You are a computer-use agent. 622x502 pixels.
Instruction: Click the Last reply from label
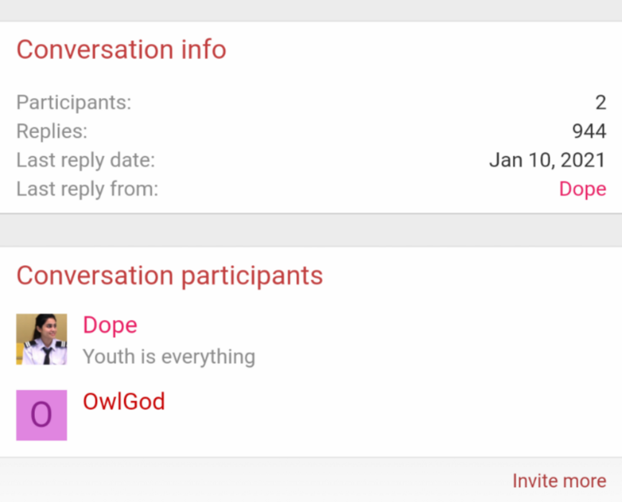coord(86,188)
